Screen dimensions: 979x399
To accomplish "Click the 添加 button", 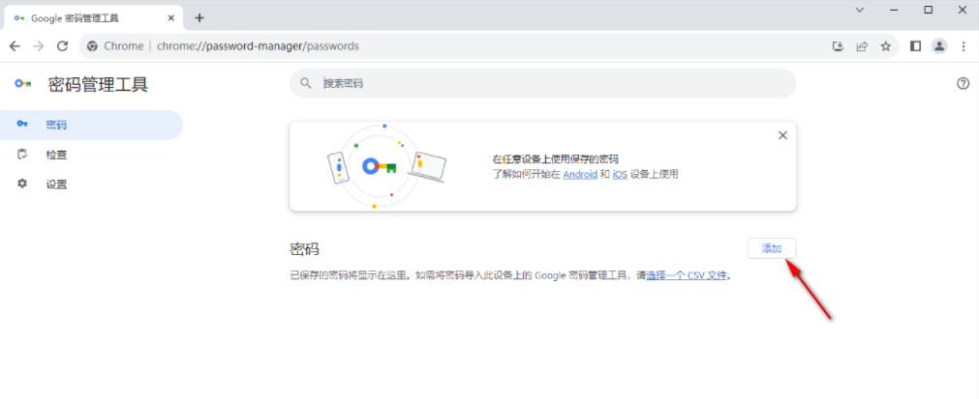I will click(x=772, y=248).
